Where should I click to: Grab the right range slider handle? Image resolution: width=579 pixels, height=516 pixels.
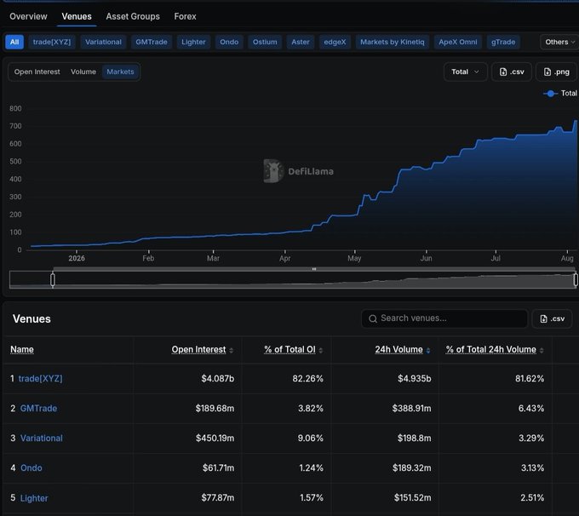(x=576, y=279)
